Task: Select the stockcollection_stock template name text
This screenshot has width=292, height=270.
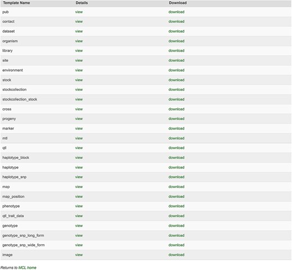Action: [x=20, y=99]
